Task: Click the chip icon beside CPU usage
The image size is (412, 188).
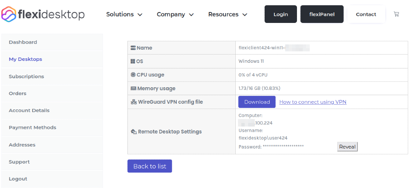Action: pos(133,75)
